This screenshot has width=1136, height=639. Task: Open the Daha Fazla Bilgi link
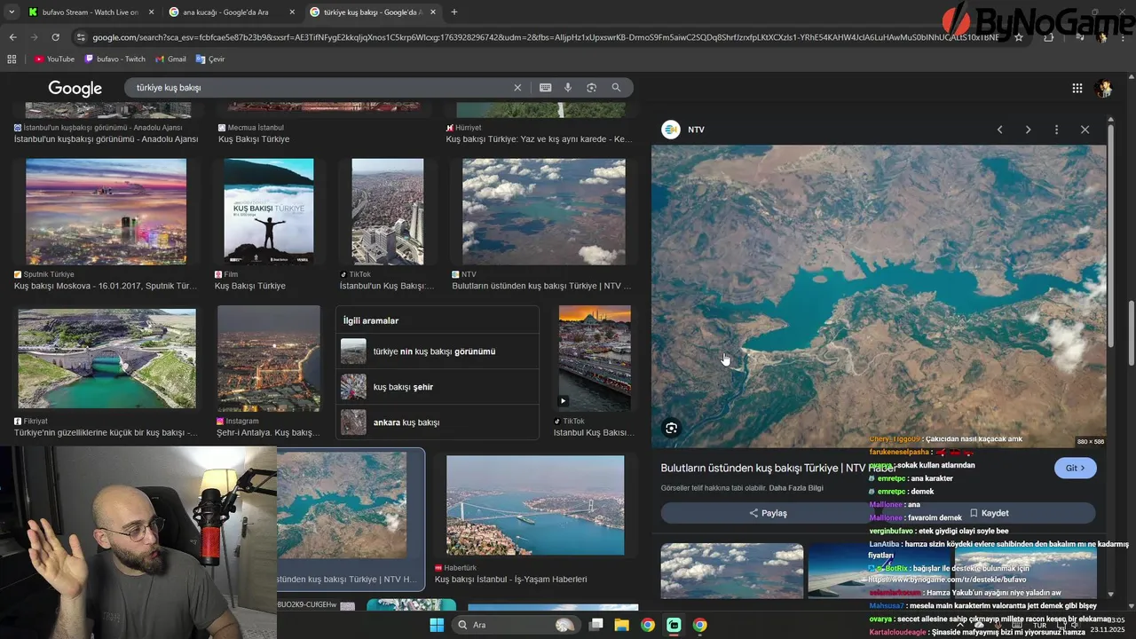click(796, 488)
